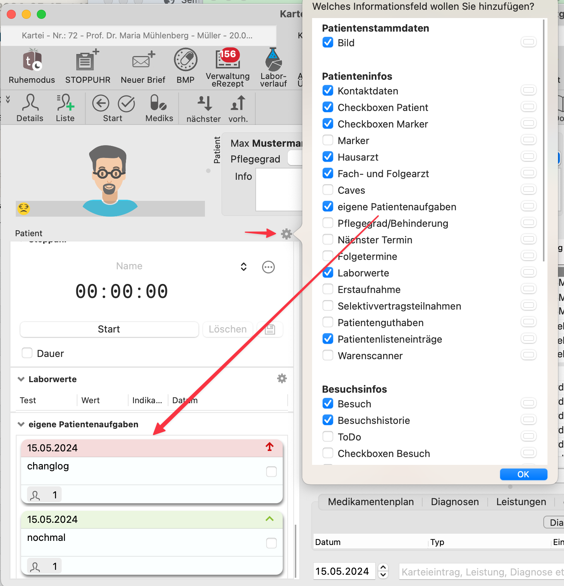Click the Max Mustermann patient avatar
This screenshot has width=564, height=586.
[x=110, y=181]
